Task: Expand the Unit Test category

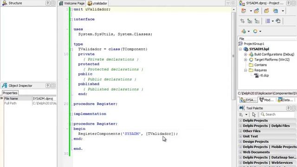Action: [x=240, y=136]
